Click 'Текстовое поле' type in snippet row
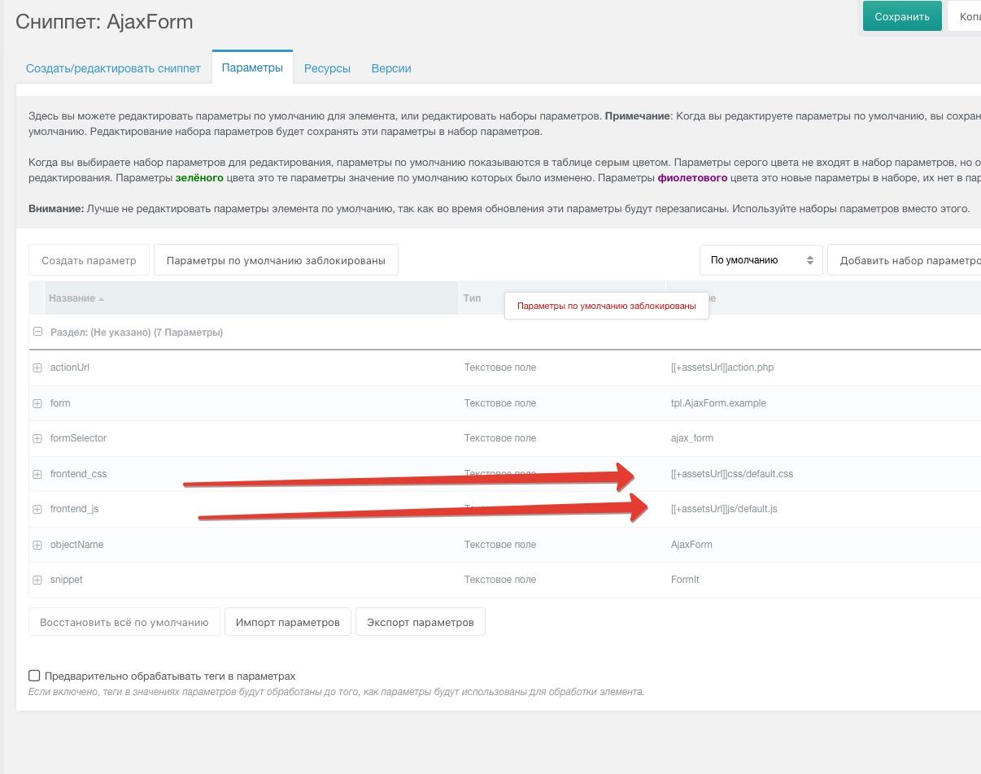This screenshot has width=981, height=774. tap(500, 580)
